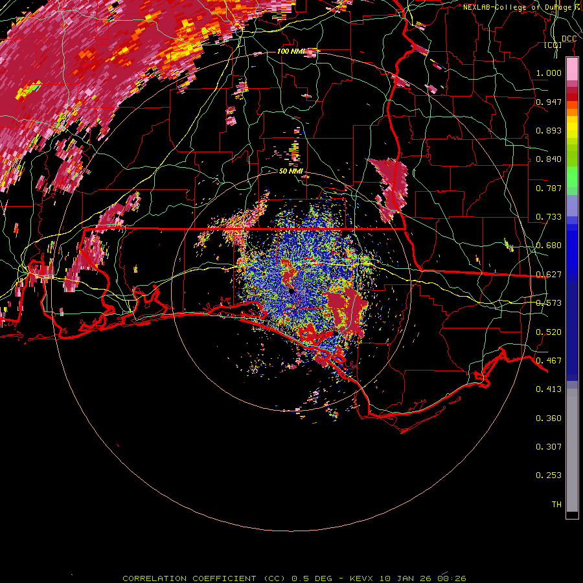Click the 0.360 scale value

549,418
